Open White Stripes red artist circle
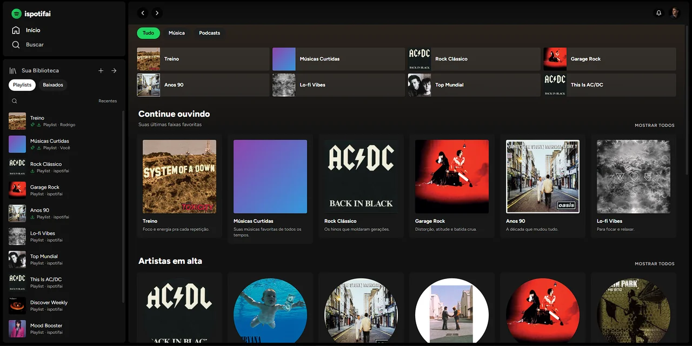This screenshot has width=692, height=346. coord(543,311)
